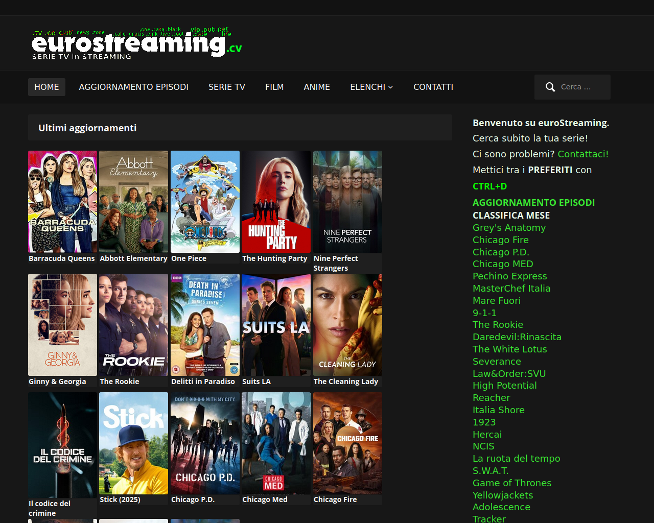The height and width of the screenshot is (523, 654).
Task: Select the One Piece poster thumbnail
Action: [205, 202]
